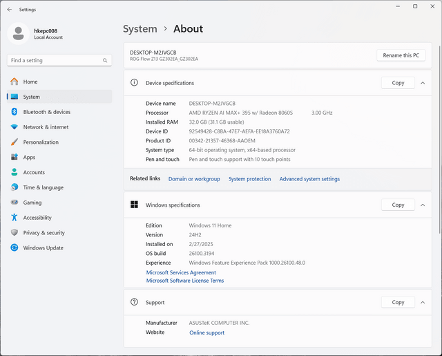442x356 pixels.
Task: Select Apps label in the sidebar
Action: 29,158
